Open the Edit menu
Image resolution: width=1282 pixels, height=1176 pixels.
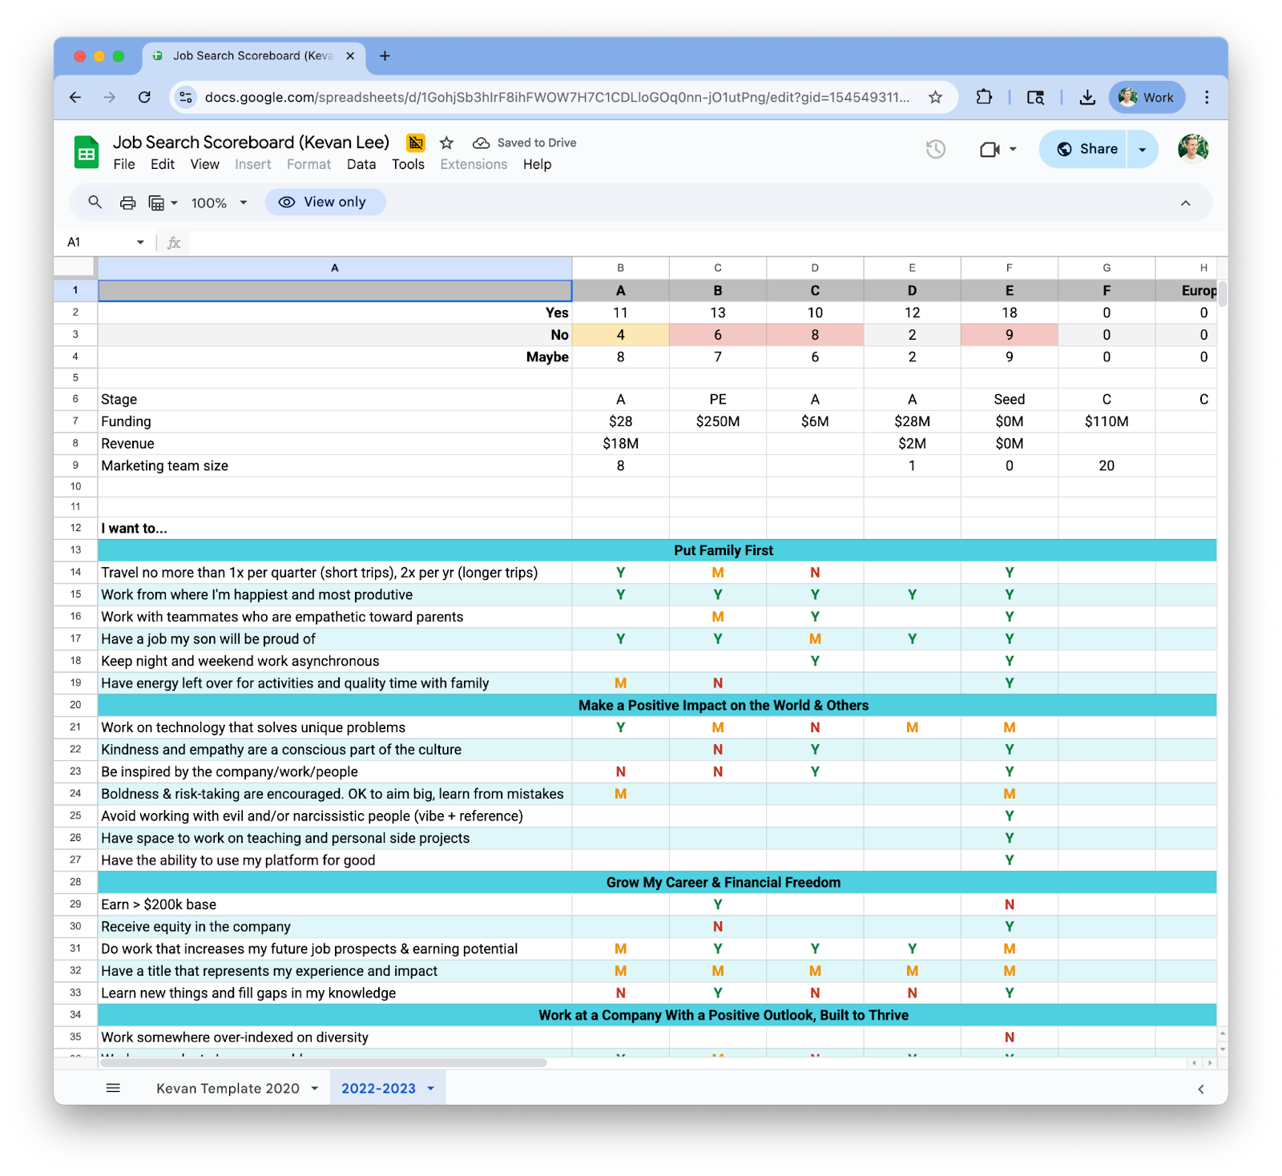coord(162,164)
